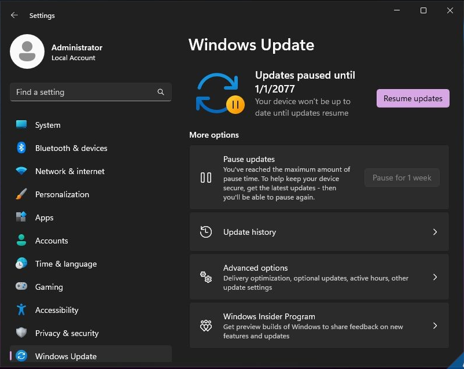Screen dimensions: 464x369
Task: Click the Resume updates button
Action: point(413,98)
